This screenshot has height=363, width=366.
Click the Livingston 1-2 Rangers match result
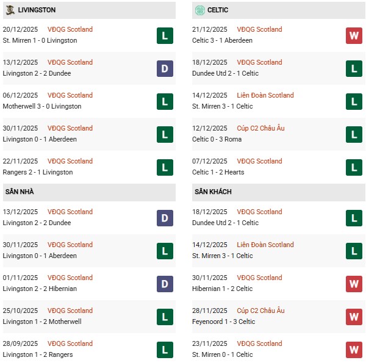(x=38, y=354)
